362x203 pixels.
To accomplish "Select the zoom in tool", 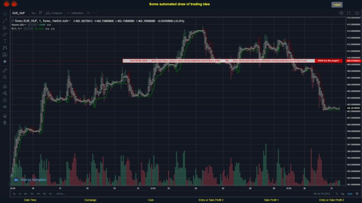I will click(5, 78).
